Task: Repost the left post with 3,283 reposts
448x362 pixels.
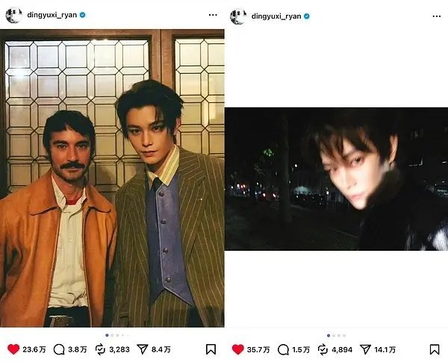Action: tap(100, 349)
